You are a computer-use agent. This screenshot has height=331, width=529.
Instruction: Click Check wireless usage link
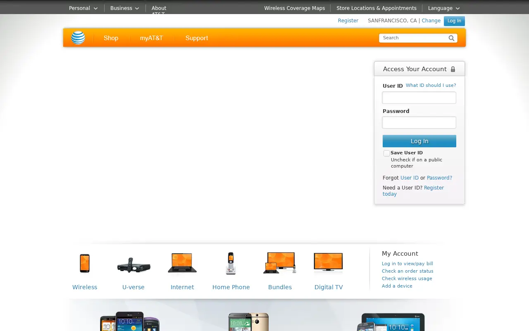point(407,278)
